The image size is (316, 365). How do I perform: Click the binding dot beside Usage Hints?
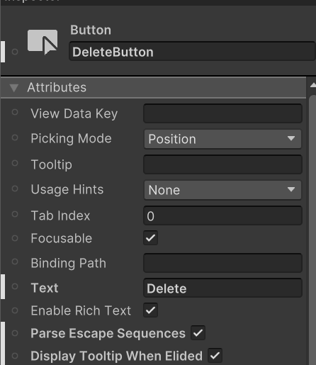pos(15,189)
